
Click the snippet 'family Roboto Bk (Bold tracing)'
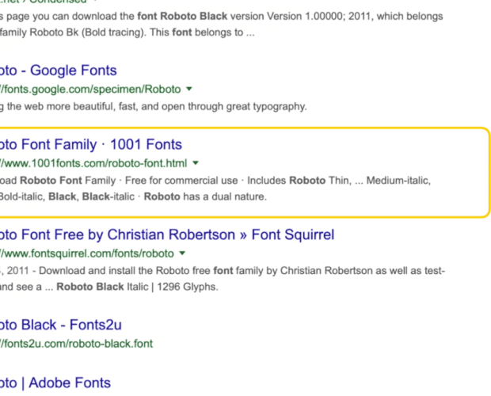[x=72, y=32]
